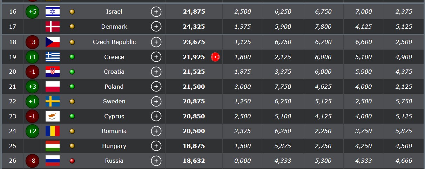The image size is (425, 169).
Task: Expand Croatia details with plus button
Action: tap(156, 72)
